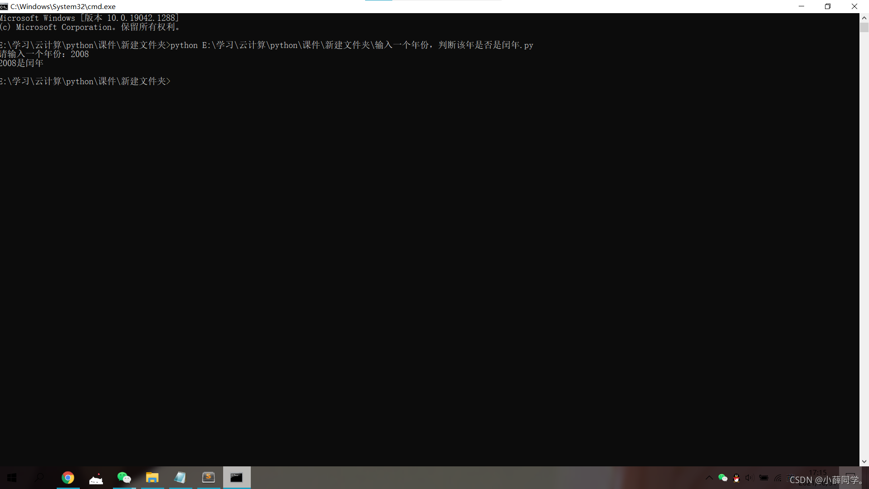Click the cmd window system menu icon
Viewport: 869px width, 489px height.
tap(4, 6)
